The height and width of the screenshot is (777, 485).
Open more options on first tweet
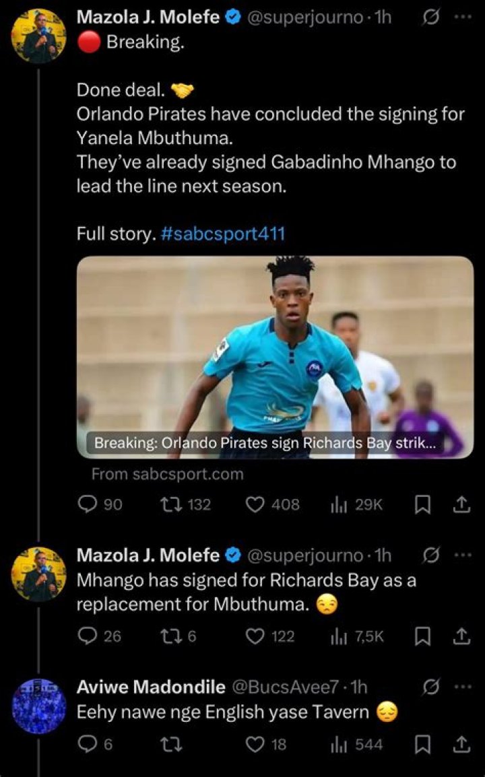[x=461, y=18]
